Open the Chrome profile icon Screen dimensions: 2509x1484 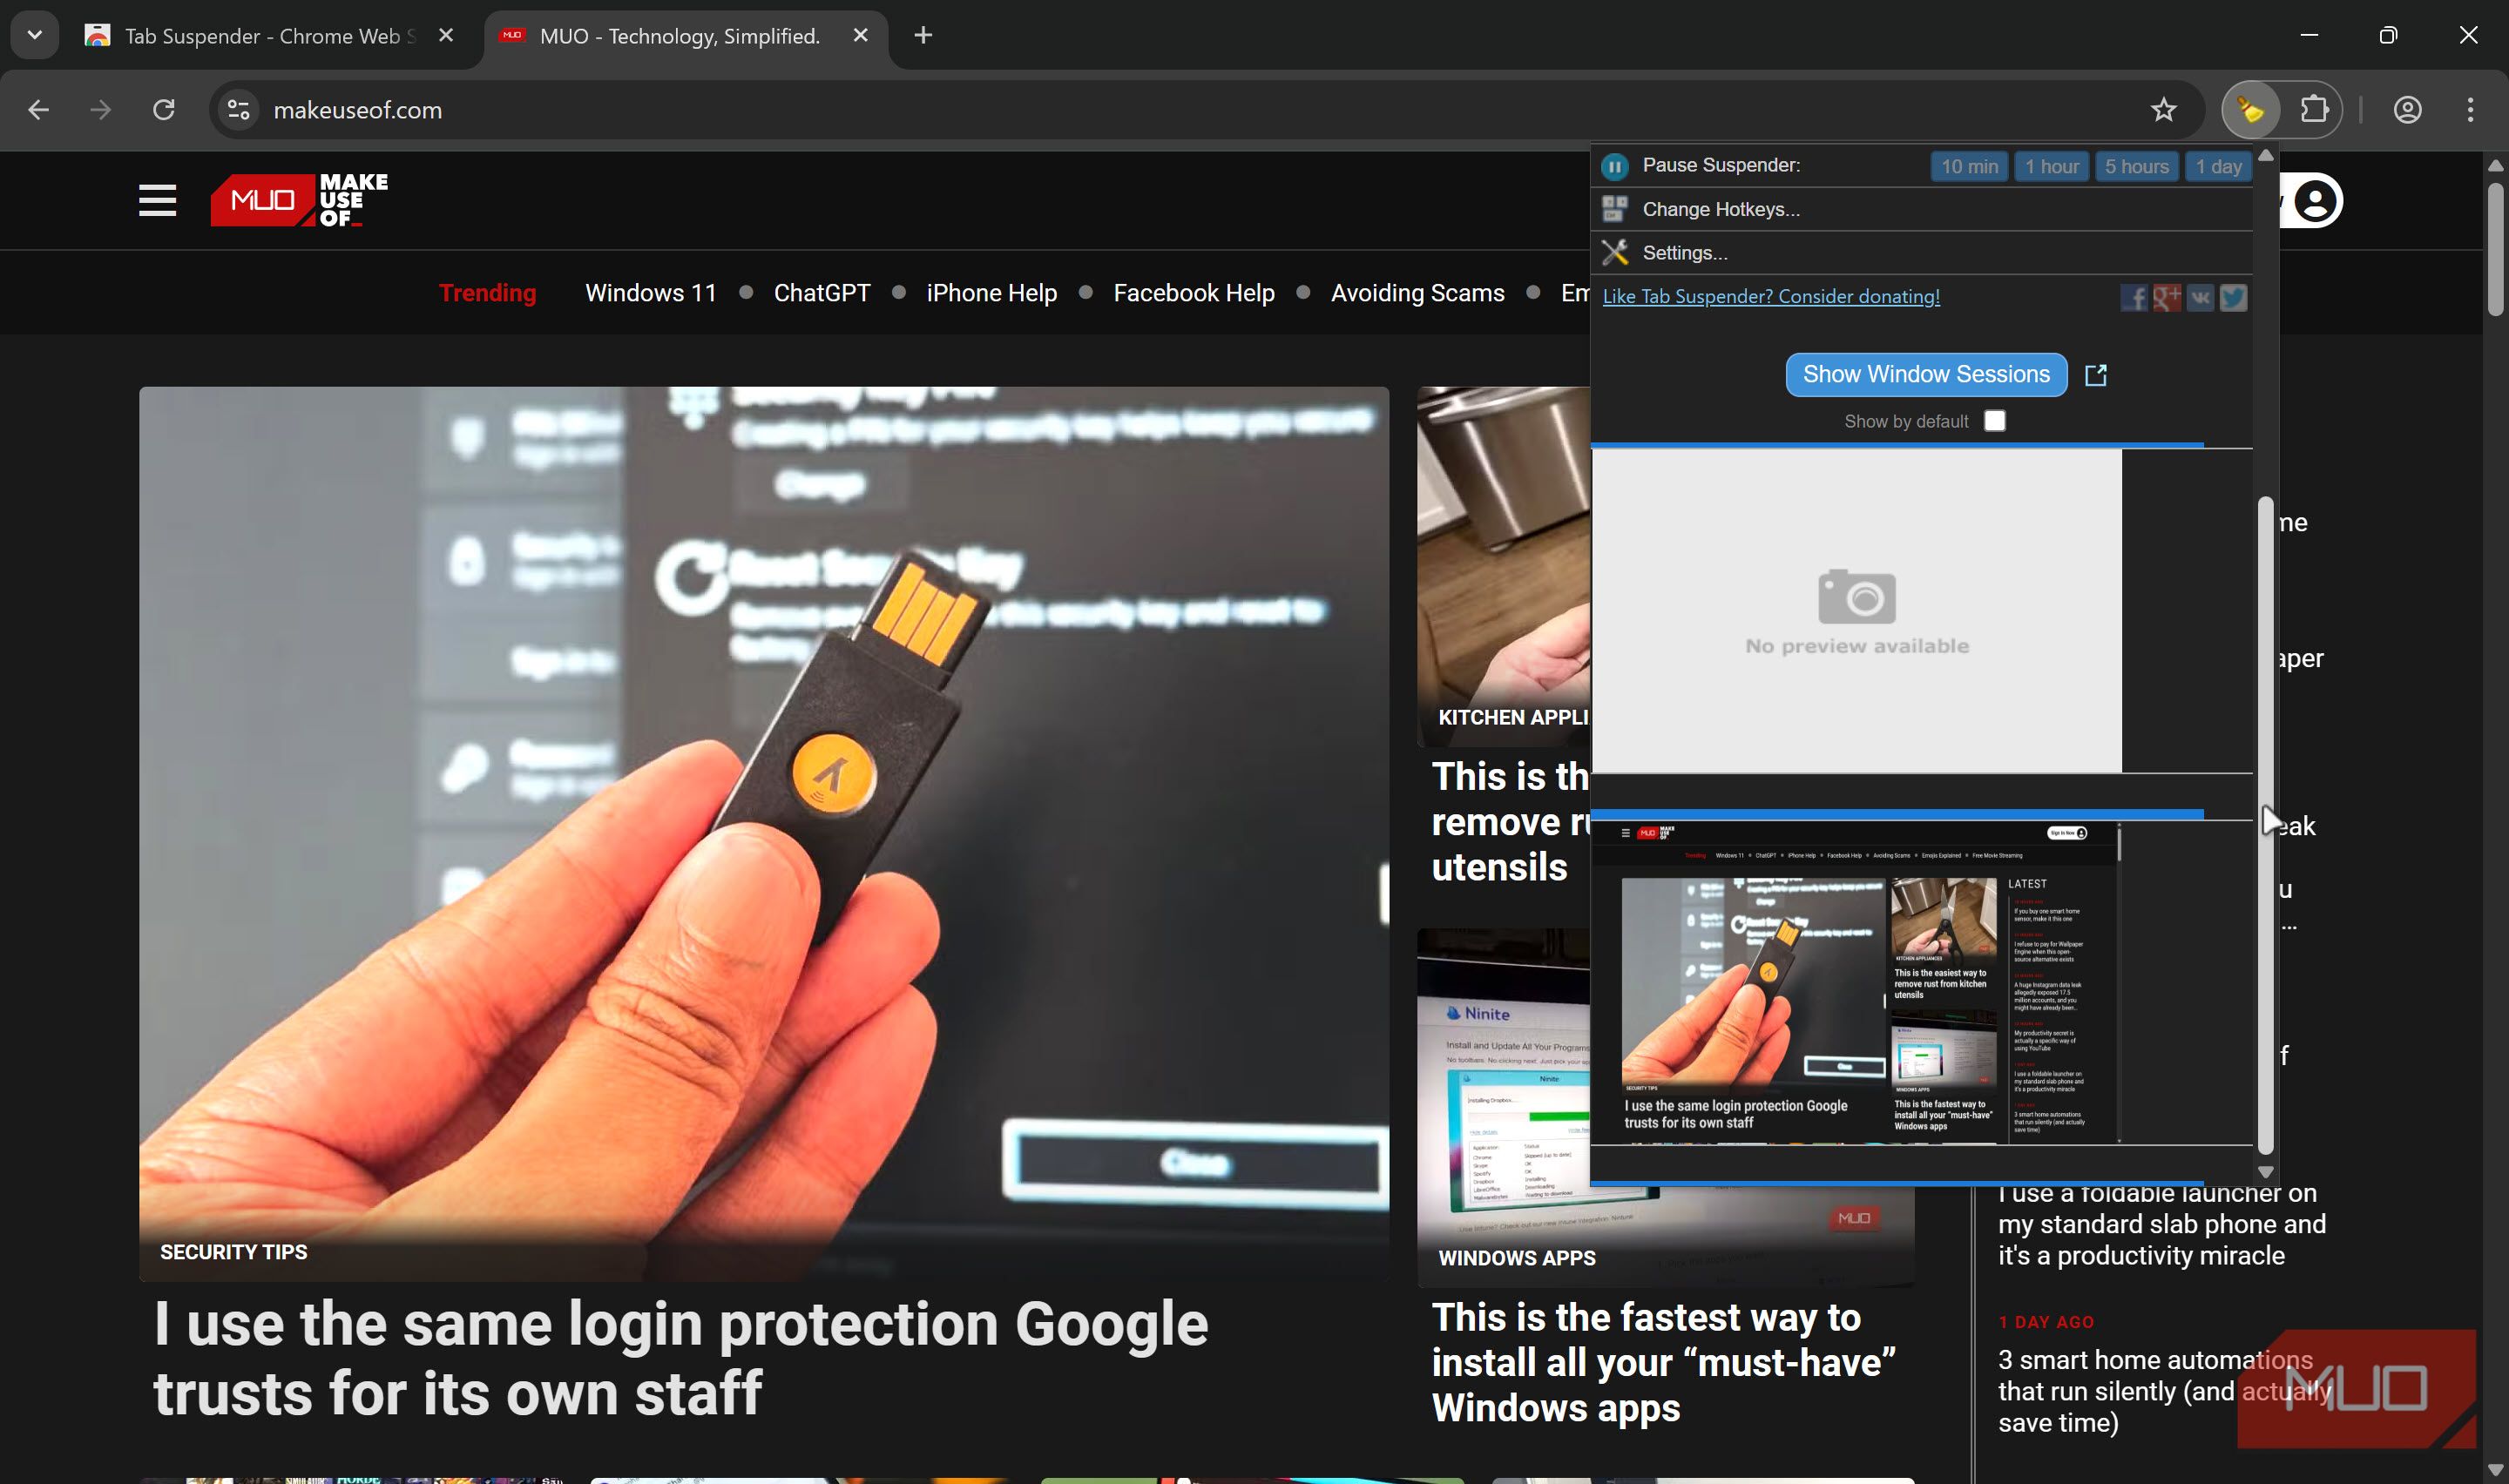coord(2407,110)
